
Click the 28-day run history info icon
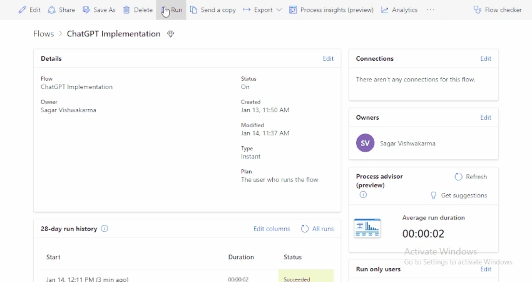click(105, 229)
